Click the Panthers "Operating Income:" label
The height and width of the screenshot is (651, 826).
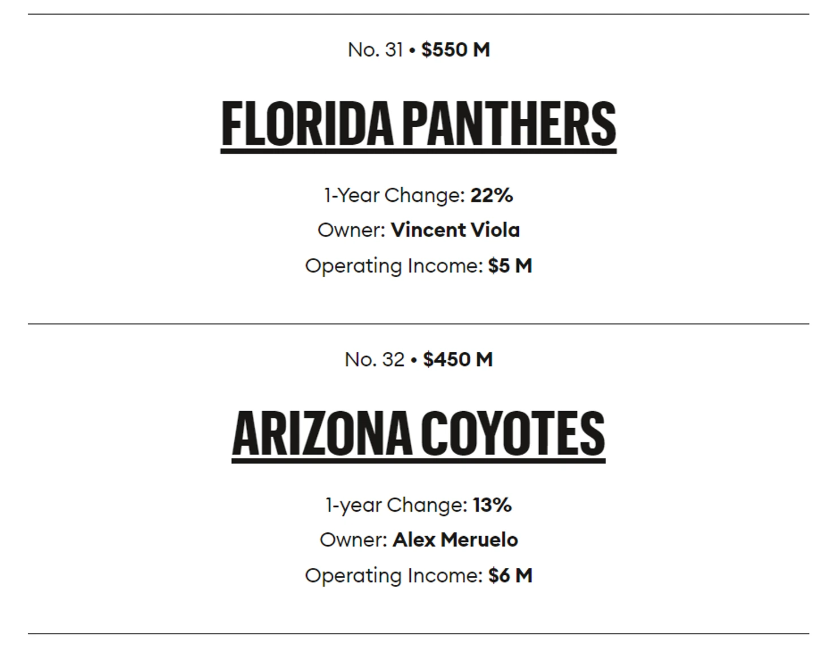394,266
